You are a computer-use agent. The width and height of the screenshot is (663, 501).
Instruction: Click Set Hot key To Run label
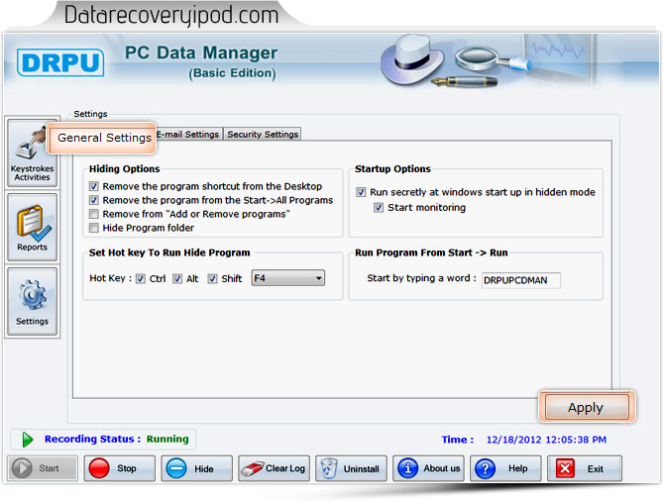click(169, 252)
